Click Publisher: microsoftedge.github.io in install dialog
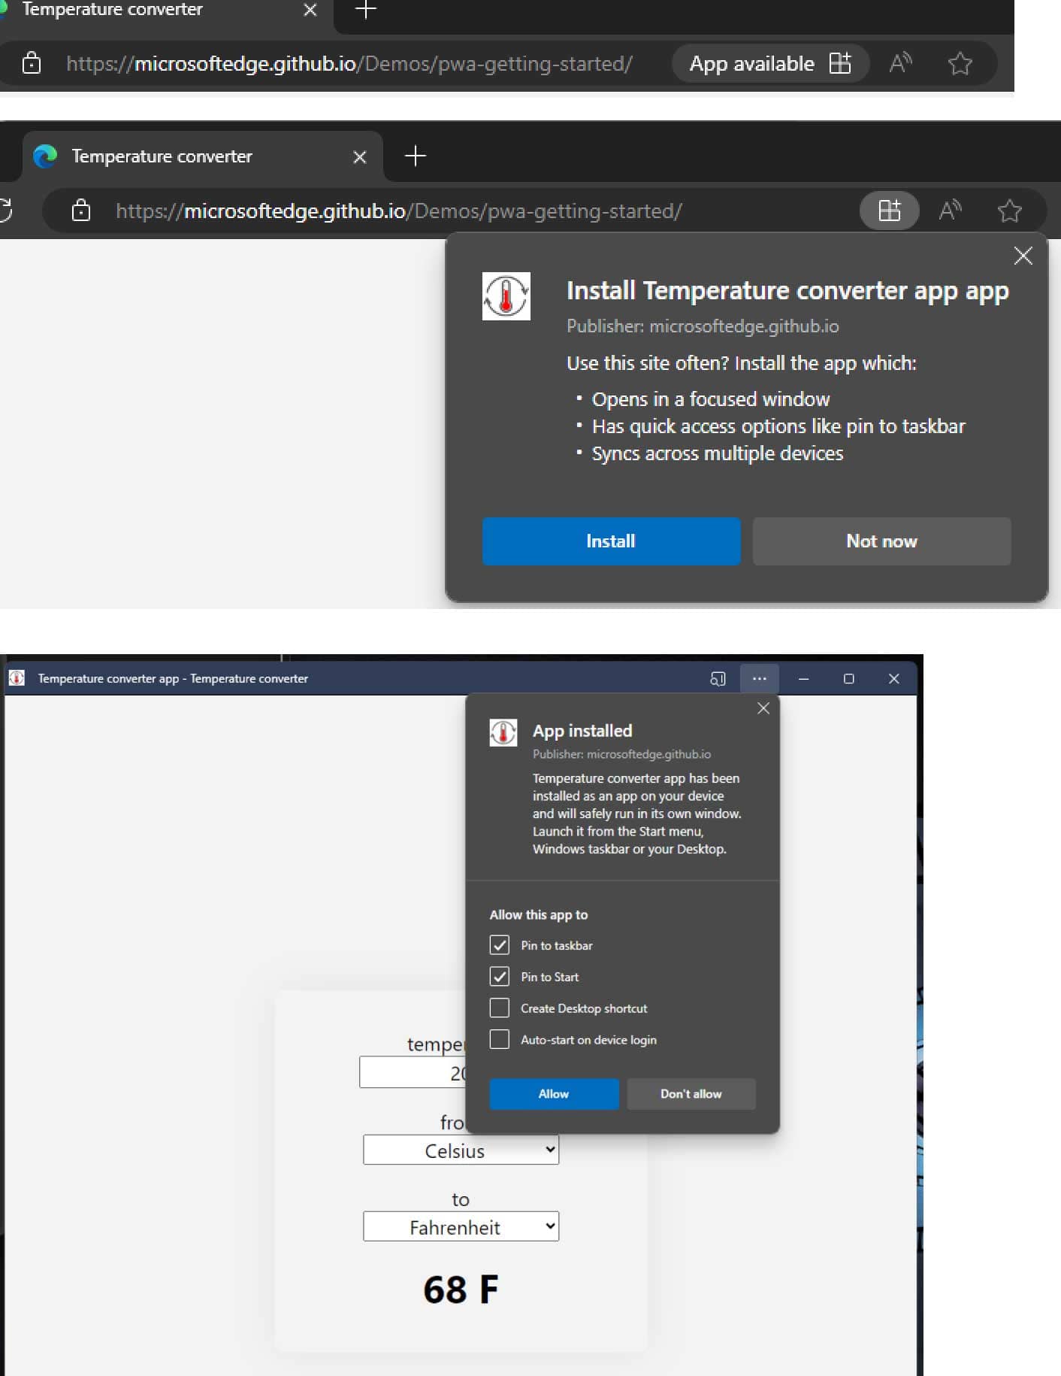The width and height of the screenshot is (1061, 1376). 703,326
